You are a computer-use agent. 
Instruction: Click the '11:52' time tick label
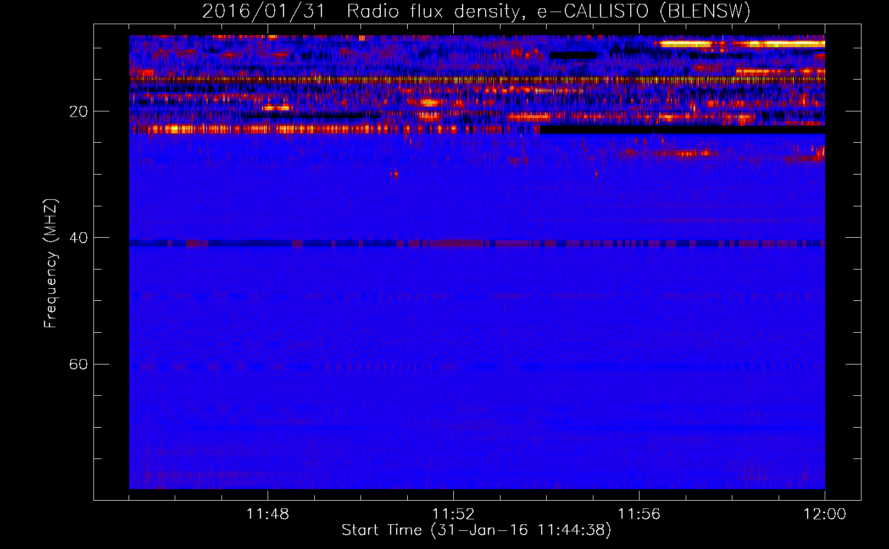[x=453, y=514]
